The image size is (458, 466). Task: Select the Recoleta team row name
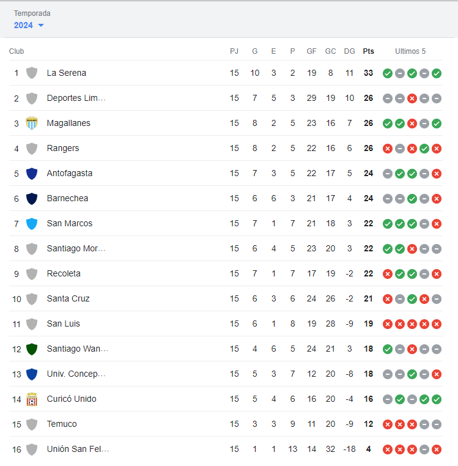pos(64,273)
